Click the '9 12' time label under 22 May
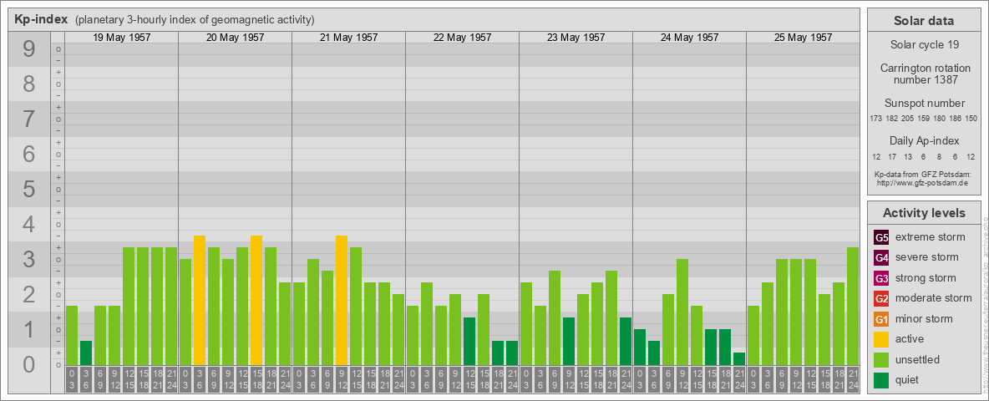Image resolution: width=989 pixels, height=401 pixels. tap(454, 379)
